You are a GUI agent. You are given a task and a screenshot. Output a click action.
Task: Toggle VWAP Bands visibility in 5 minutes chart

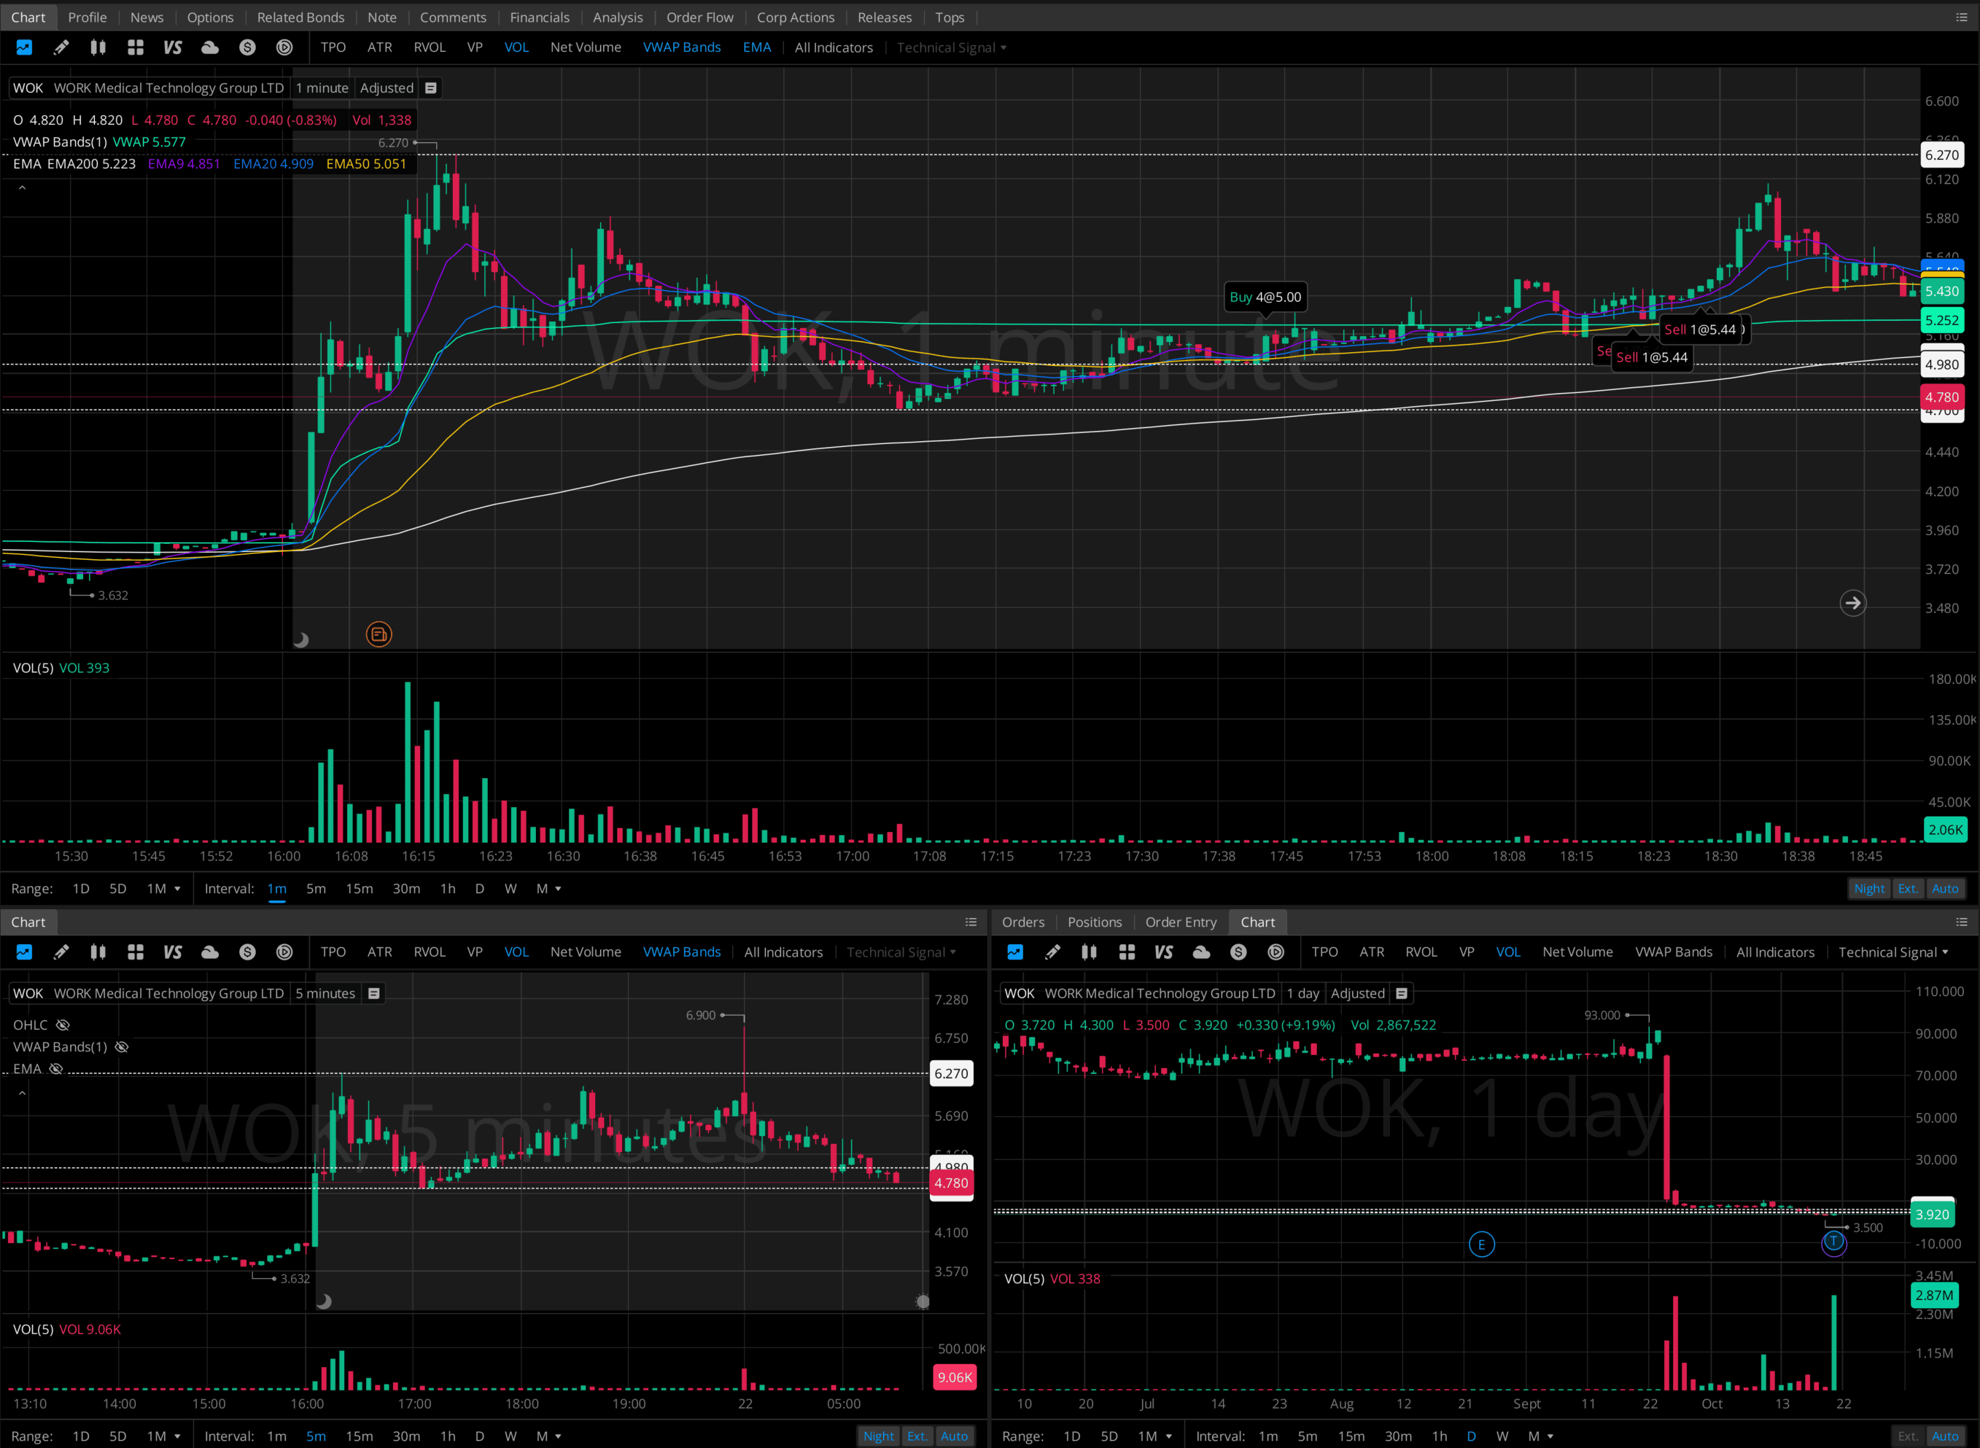[x=122, y=1046]
